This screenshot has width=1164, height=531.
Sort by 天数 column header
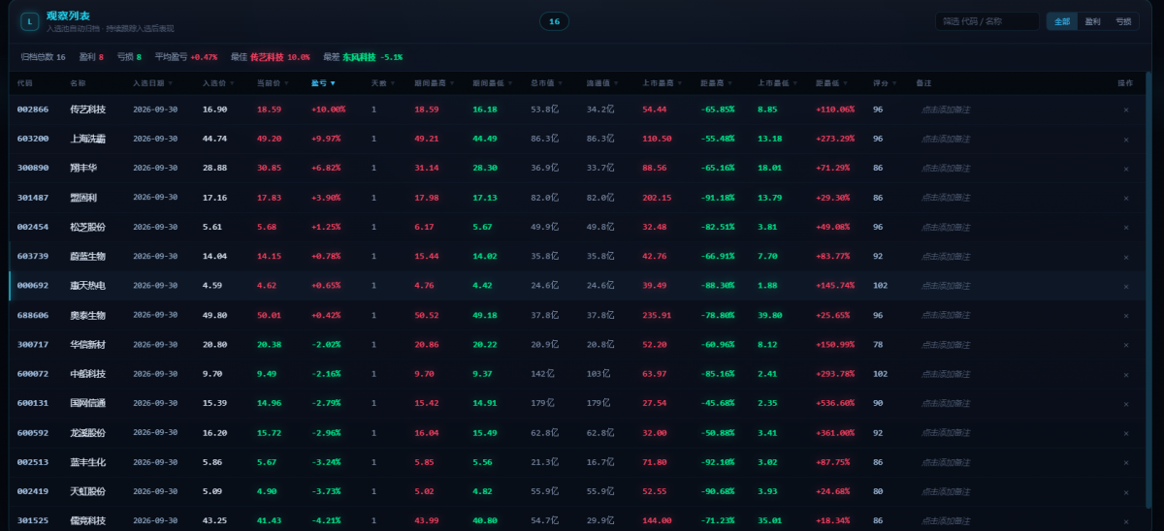click(382, 83)
